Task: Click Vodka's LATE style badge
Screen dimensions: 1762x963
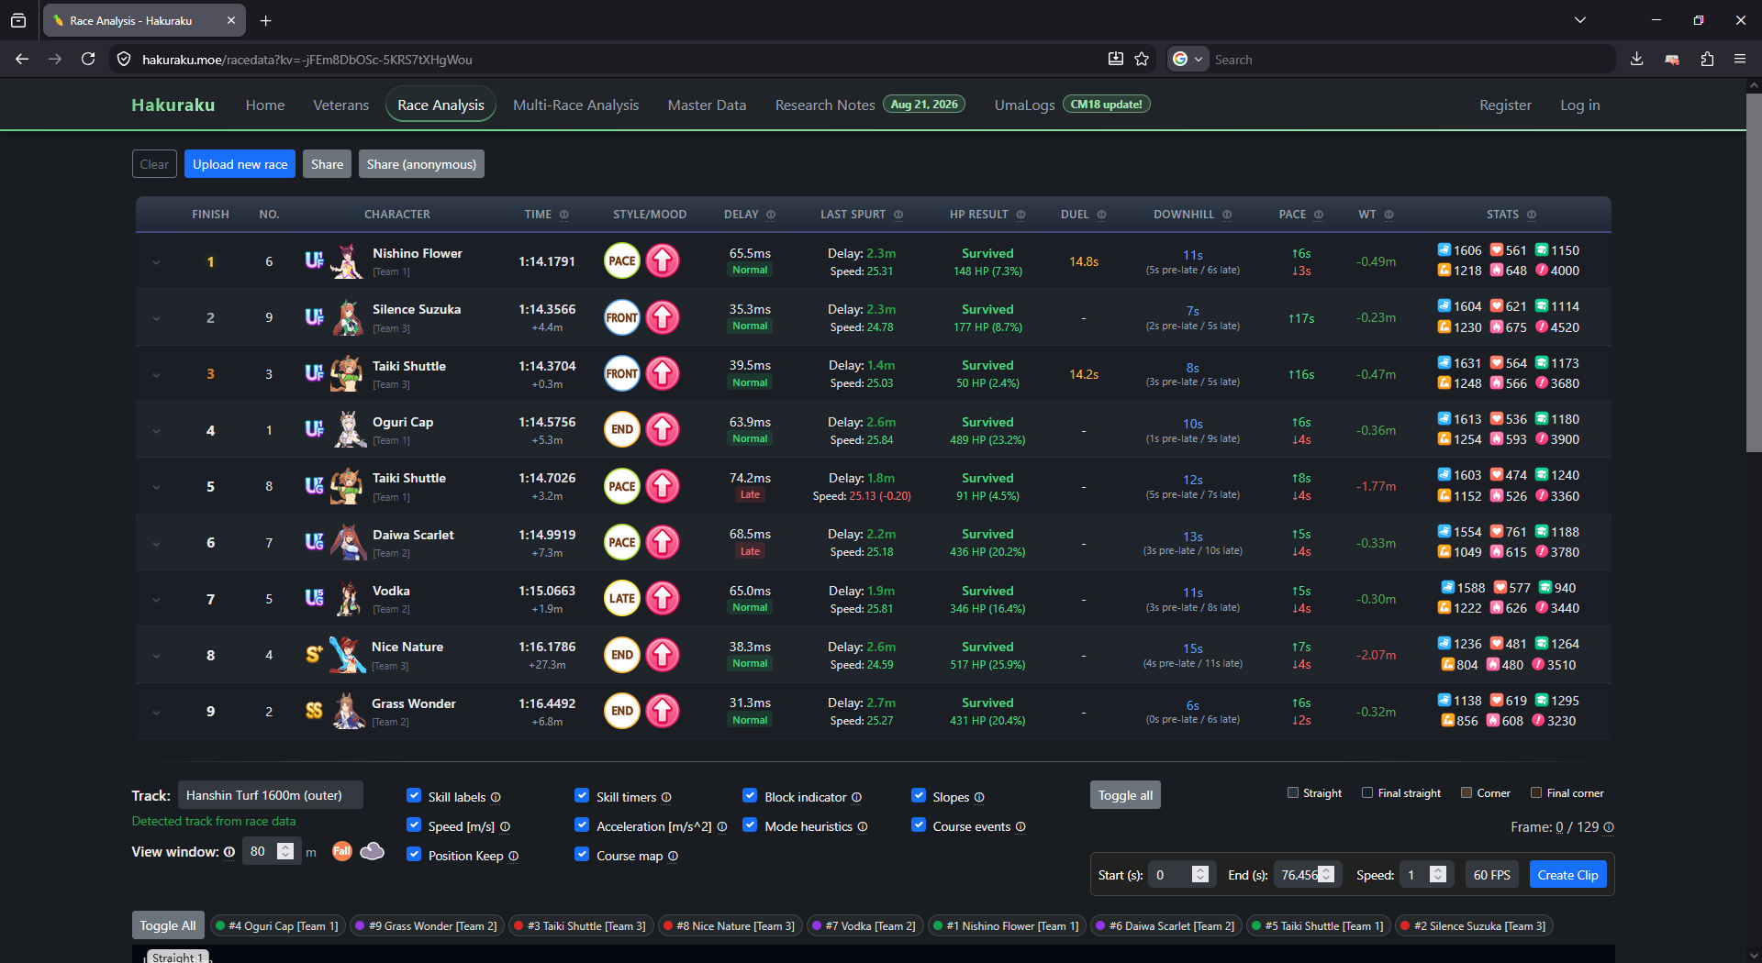Action: click(622, 599)
